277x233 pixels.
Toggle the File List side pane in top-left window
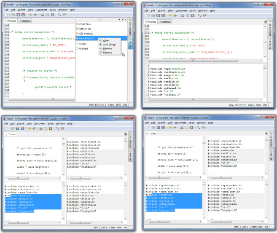click(130, 43)
